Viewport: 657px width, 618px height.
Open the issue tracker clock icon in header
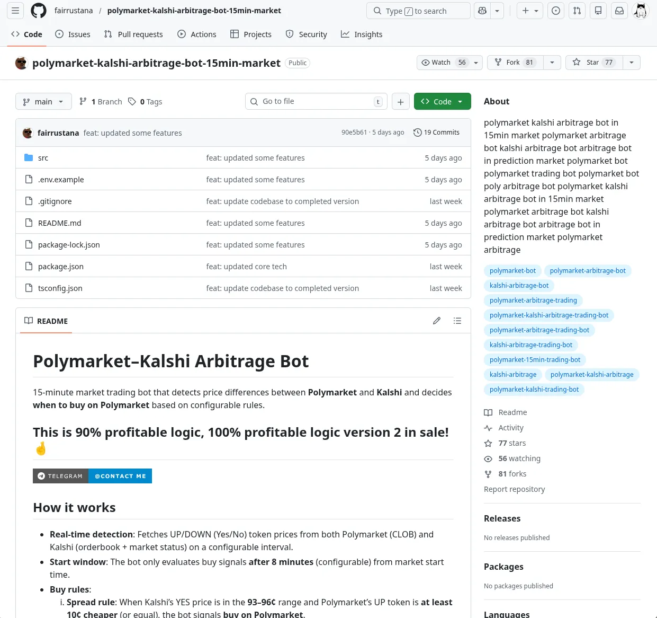(x=555, y=11)
